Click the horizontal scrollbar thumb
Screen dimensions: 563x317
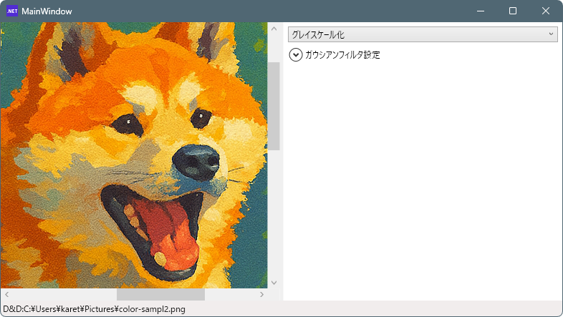(x=160, y=294)
